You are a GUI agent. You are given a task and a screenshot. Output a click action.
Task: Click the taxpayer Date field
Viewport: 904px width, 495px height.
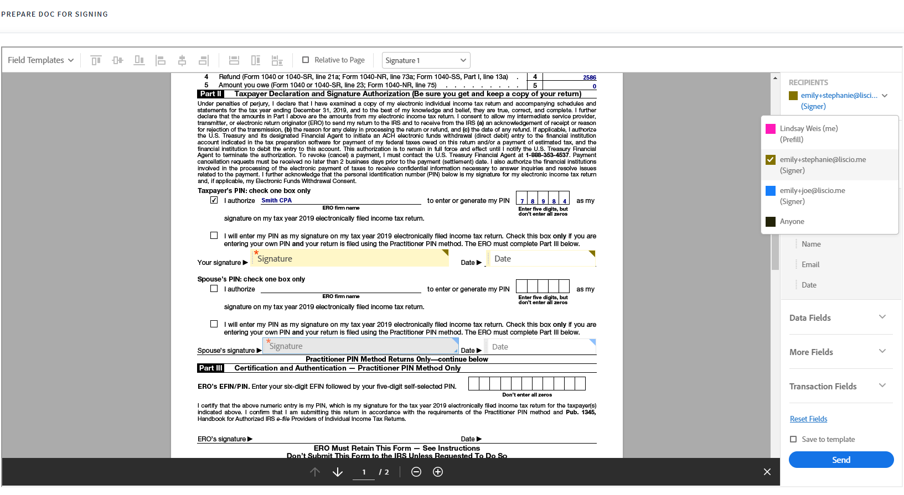pyautogui.click(x=541, y=258)
